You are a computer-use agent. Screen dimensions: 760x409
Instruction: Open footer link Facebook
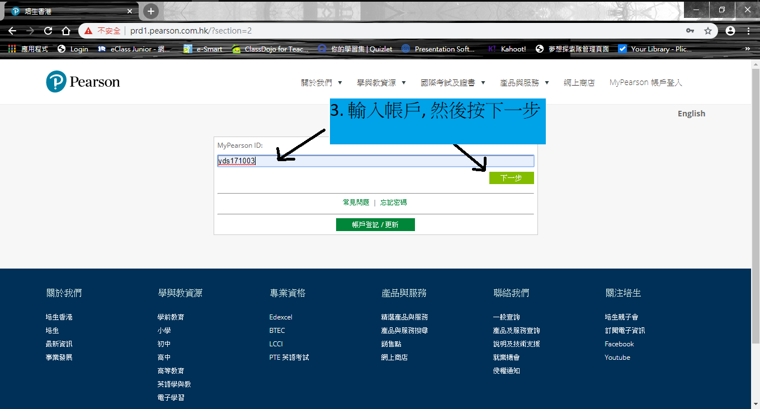(x=619, y=344)
